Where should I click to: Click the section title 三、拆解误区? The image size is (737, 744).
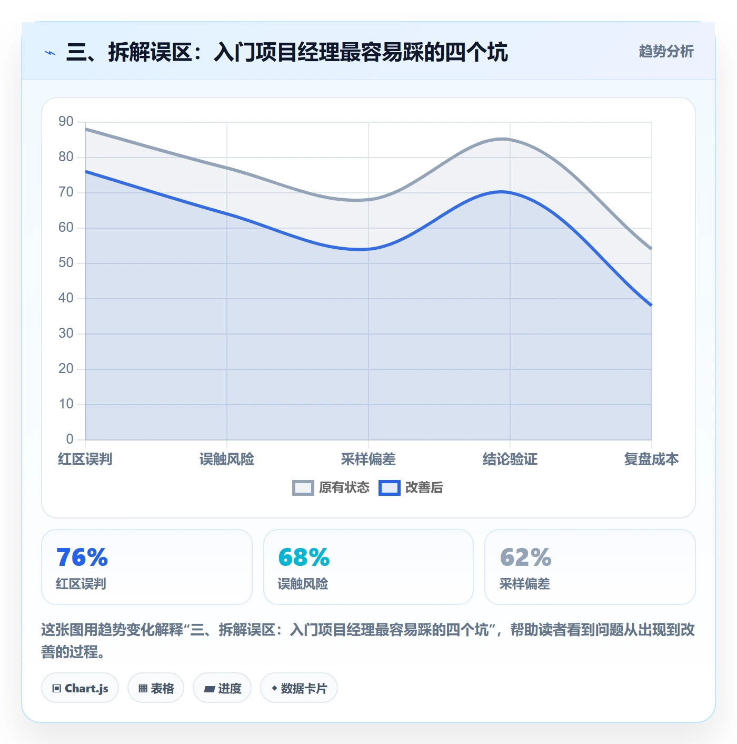tap(287, 53)
